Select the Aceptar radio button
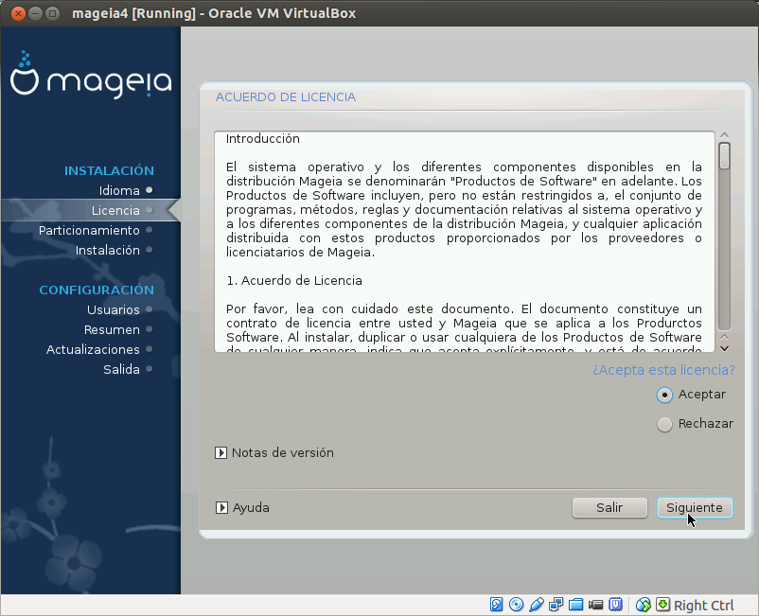Viewport: 759px width, 616px height. (665, 395)
